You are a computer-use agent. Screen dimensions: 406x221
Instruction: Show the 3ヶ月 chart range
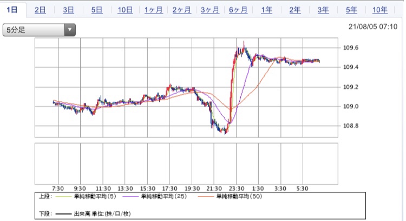(209, 10)
